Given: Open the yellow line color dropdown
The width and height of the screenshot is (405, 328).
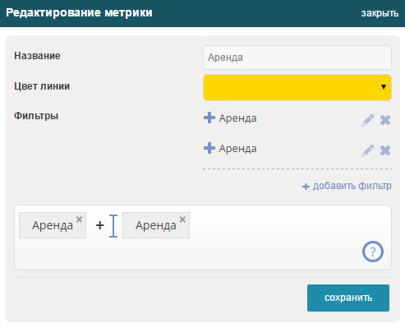Looking at the screenshot, I should click(x=297, y=87).
